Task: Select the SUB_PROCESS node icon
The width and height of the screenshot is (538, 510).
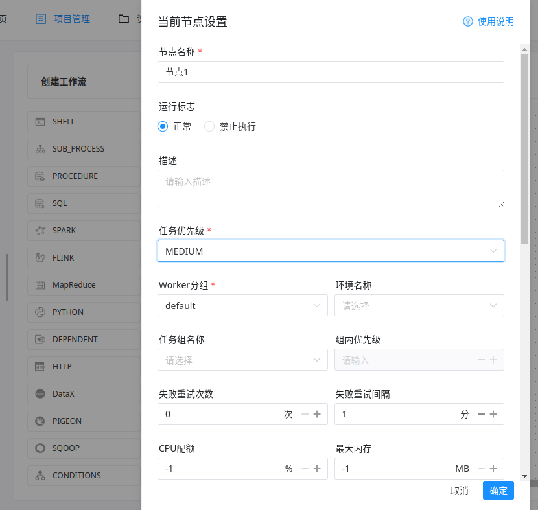Action: 40,149
